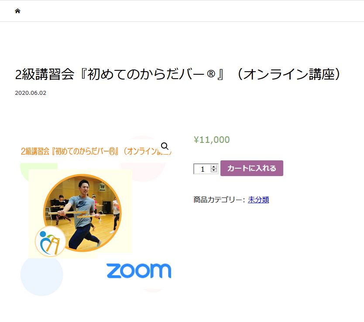
Task: Click the ¥11,000 price text
Action: (212, 140)
